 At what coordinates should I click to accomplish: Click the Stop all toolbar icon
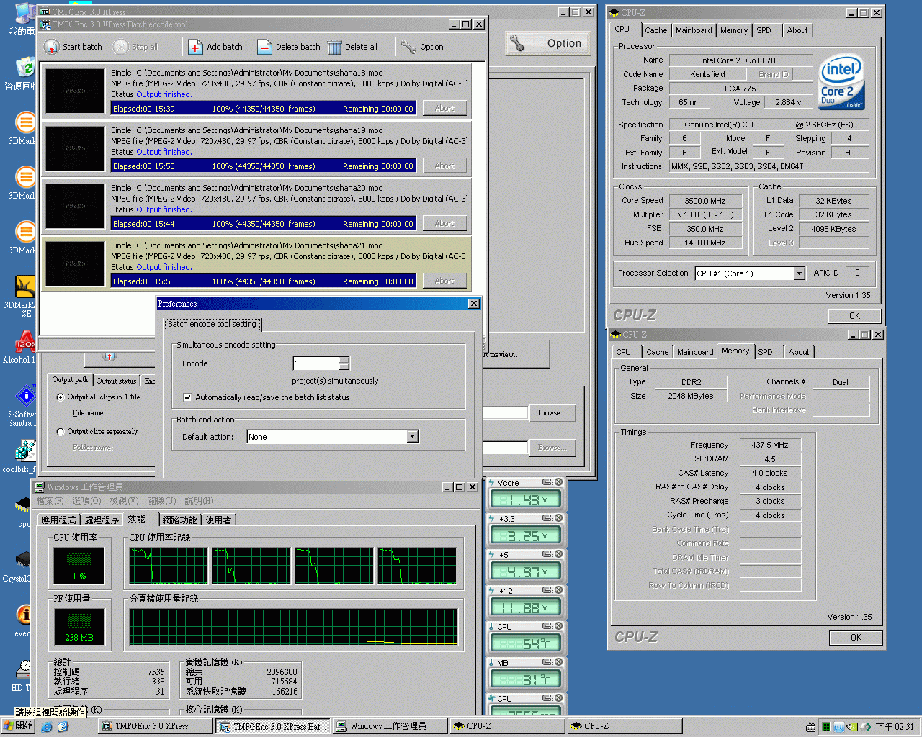pos(121,47)
